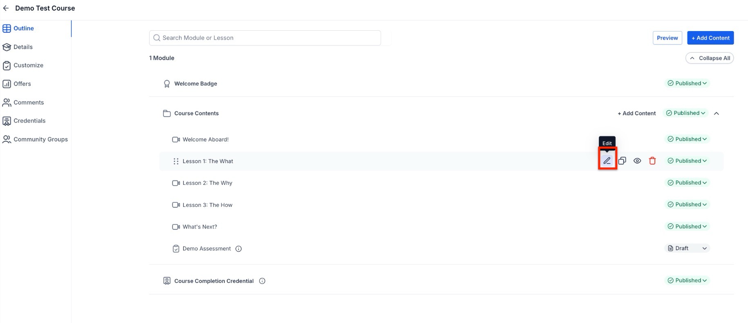The width and height of the screenshot is (748, 323).
Task: Click info icon beside Course Completion Credential
Action: [262, 281]
